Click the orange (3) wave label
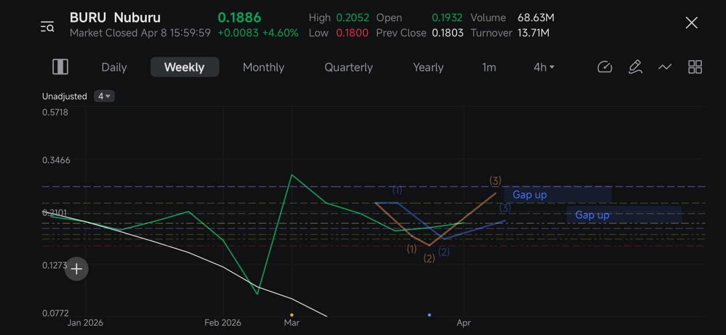 tap(495, 180)
